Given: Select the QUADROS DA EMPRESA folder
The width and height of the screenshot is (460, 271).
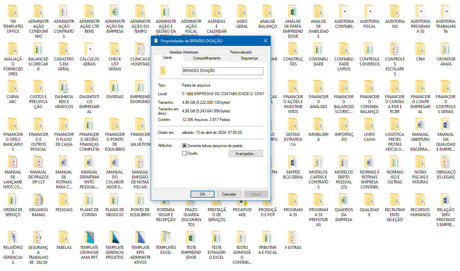Looking at the screenshot, I should [344, 200].
